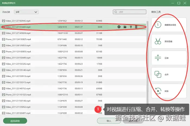Return to recording with green button
The width and height of the screenshot is (190, 126).
[15, 121]
